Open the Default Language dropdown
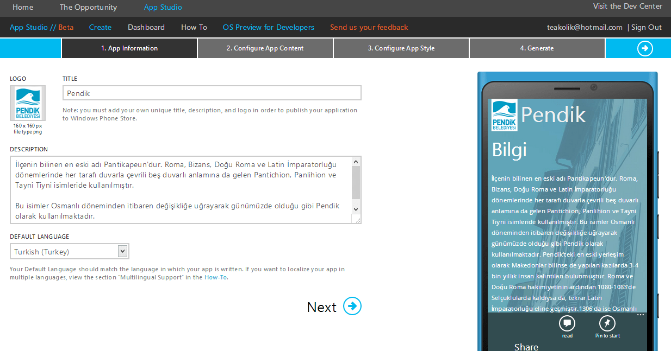Image resolution: width=671 pixels, height=351 pixels. (70, 251)
